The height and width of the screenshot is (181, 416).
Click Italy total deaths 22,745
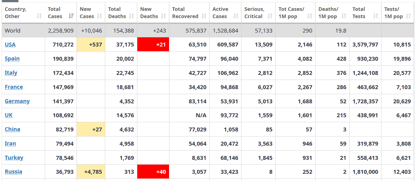125,73
